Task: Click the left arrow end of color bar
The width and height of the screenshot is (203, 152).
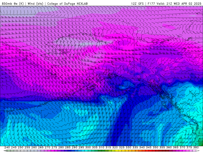Action: 5,151
